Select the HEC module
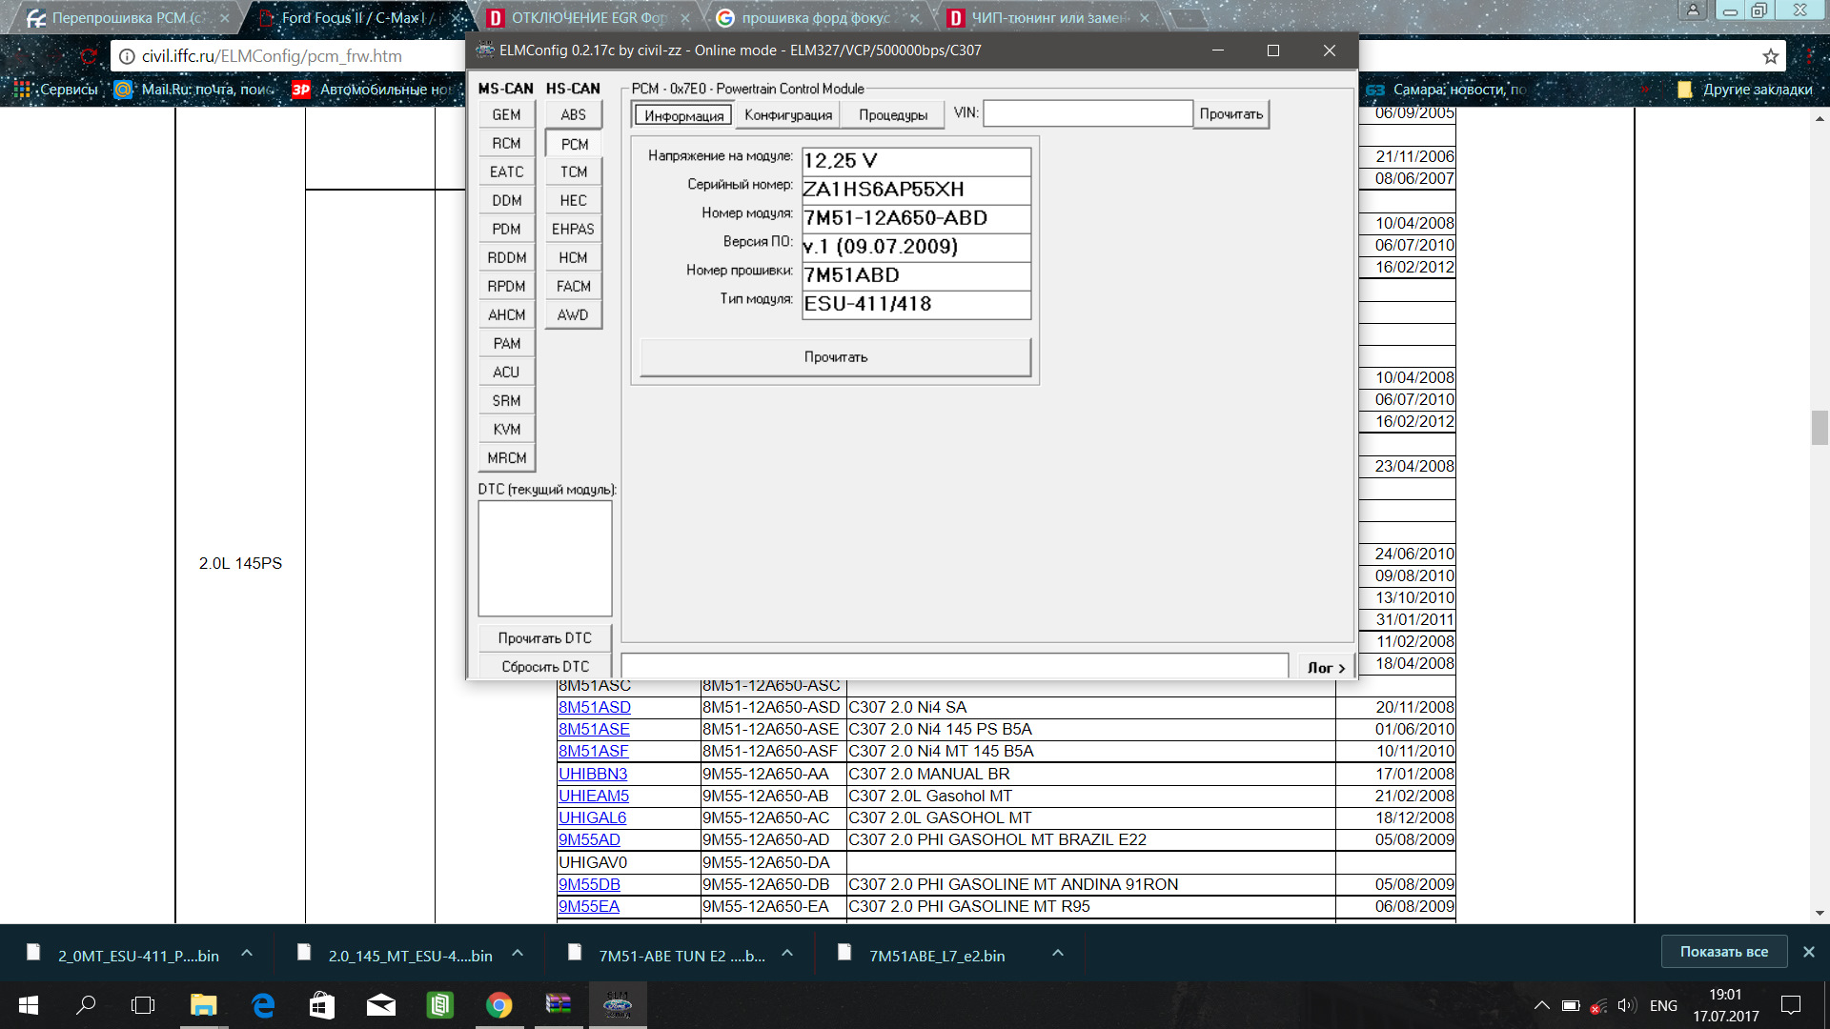Screen dimensions: 1830x1029 [573, 200]
